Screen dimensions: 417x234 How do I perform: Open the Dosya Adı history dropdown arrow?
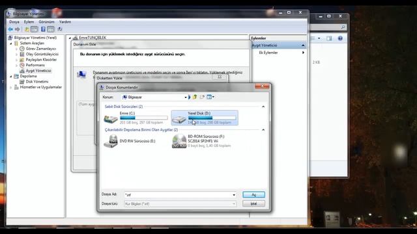(x=234, y=195)
